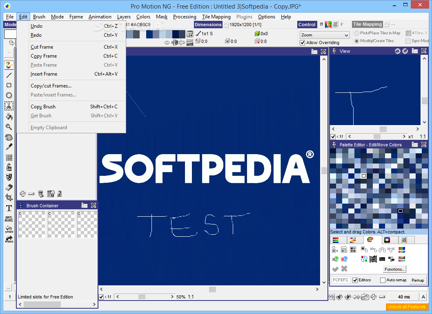Click the 40 ms frame delay button
This screenshot has width=432, height=314.
tap(404, 297)
